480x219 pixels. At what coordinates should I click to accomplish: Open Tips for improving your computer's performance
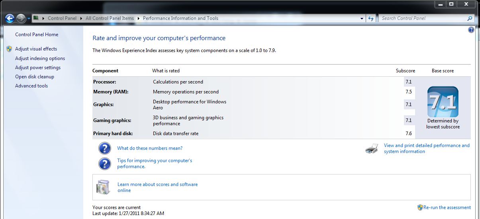coord(155,164)
